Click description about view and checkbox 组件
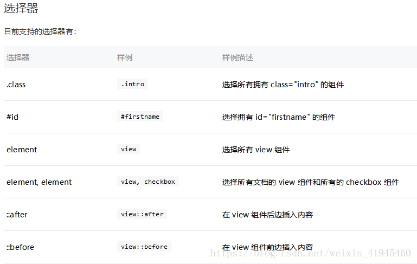417x264 pixels. [311, 182]
